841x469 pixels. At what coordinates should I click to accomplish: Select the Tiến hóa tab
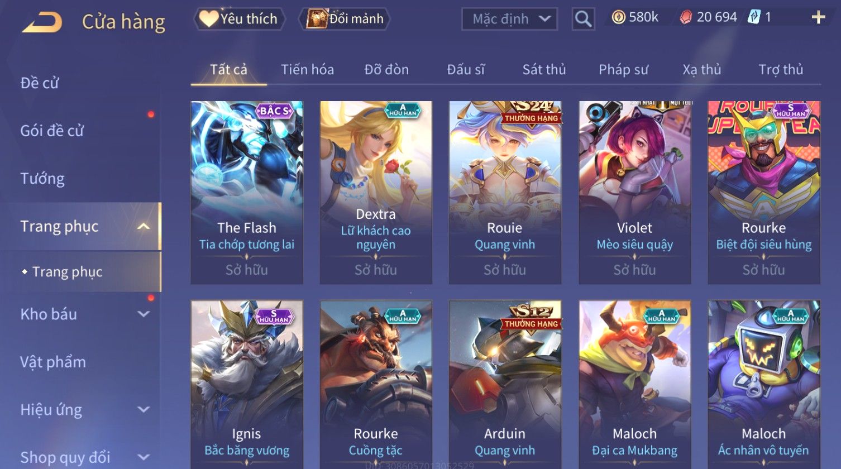(x=307, y=69)
